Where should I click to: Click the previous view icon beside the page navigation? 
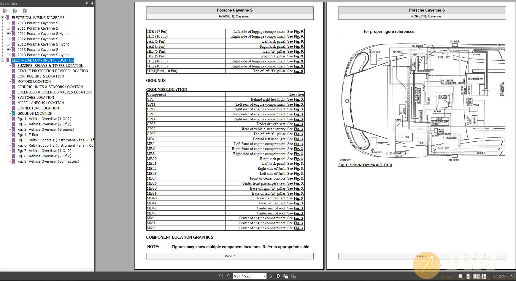(x=286, y=276)
